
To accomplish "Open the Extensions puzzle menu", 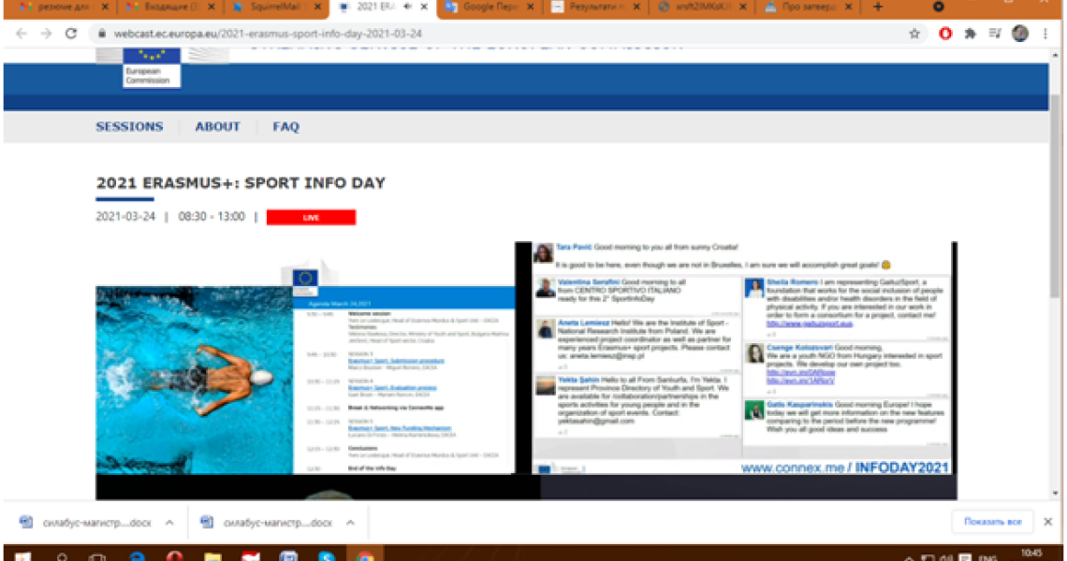I will tap(970, 34).
